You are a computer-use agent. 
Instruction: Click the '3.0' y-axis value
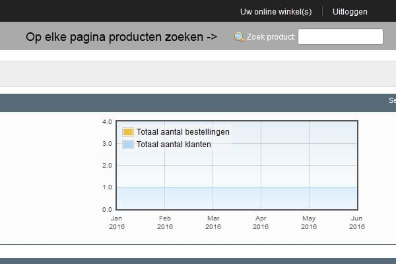tap(107, 144)
